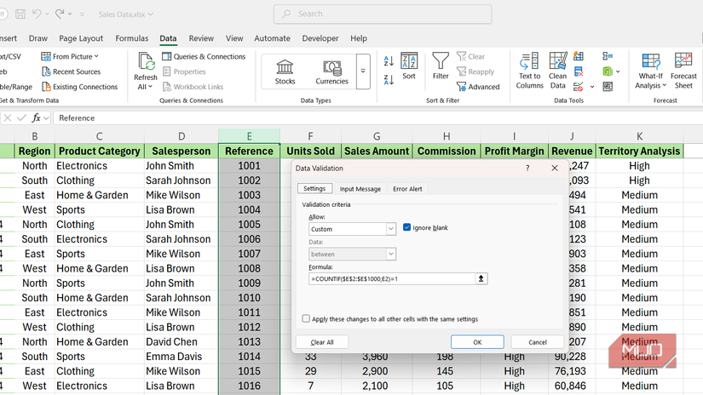Click the Consolidate icon
Viewport: 703px width, 395px height.
[608, 56]
